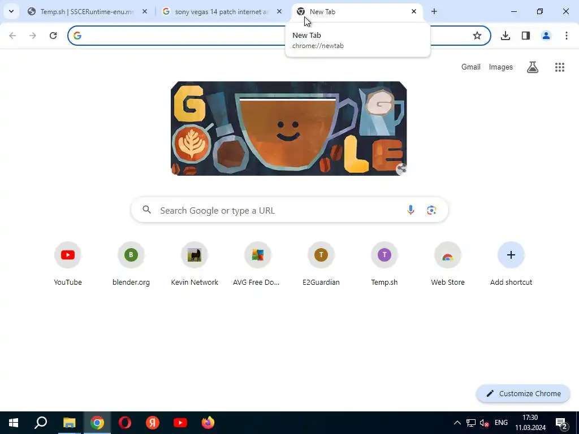579x434 pixels.
Task: Open Search Labs flask icon
Action: click(533, 67)
